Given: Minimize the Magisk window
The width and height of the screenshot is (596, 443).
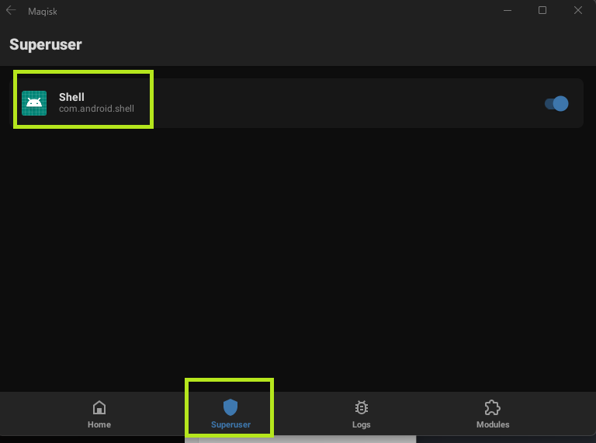Looking at the screenshot, I should pos(507,11).
